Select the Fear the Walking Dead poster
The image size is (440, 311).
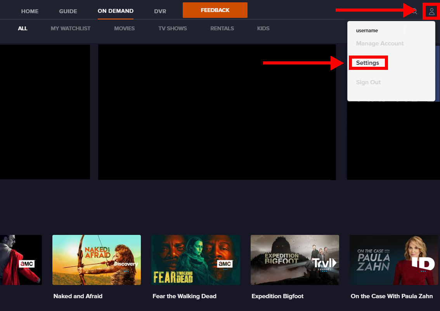click(x=196, y=260)
